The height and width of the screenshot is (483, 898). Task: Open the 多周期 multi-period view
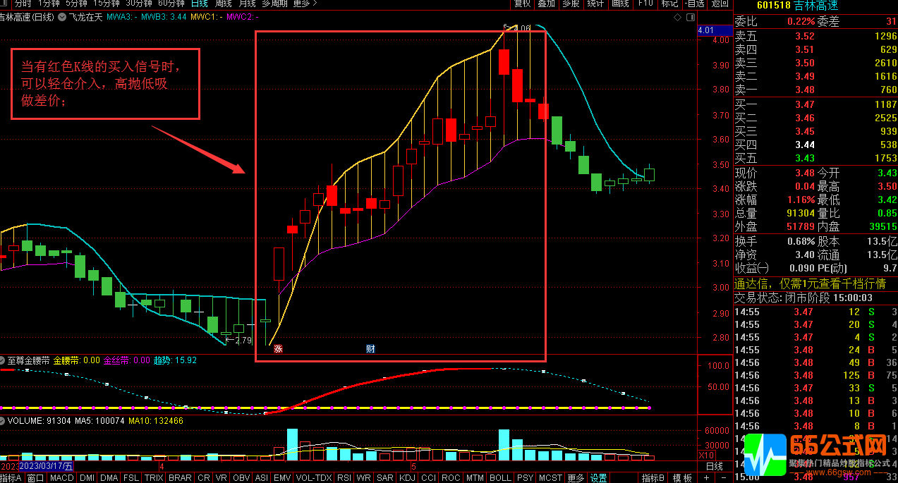click(274, 4)
